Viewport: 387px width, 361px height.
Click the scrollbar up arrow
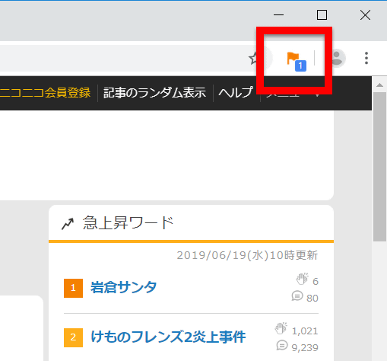379,85
